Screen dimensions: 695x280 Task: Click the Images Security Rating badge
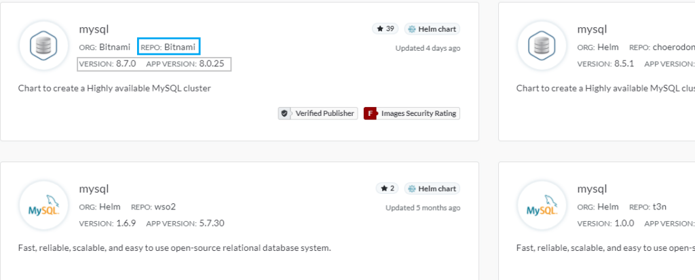tap(412, 113)
